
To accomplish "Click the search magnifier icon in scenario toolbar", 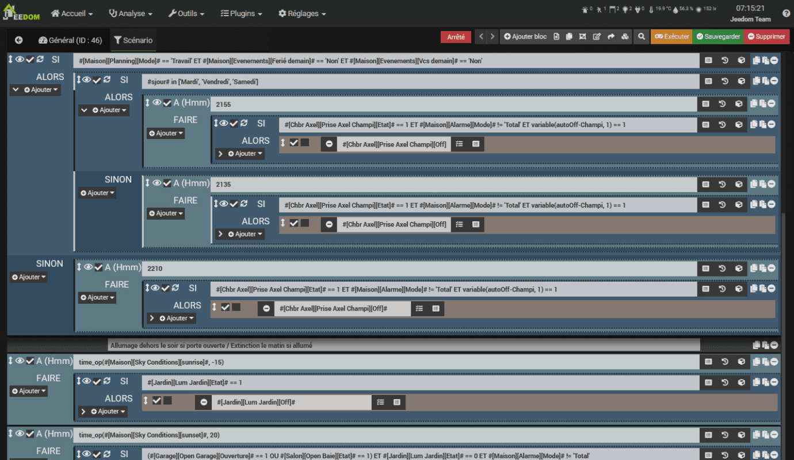I will (x=641, y=37).
